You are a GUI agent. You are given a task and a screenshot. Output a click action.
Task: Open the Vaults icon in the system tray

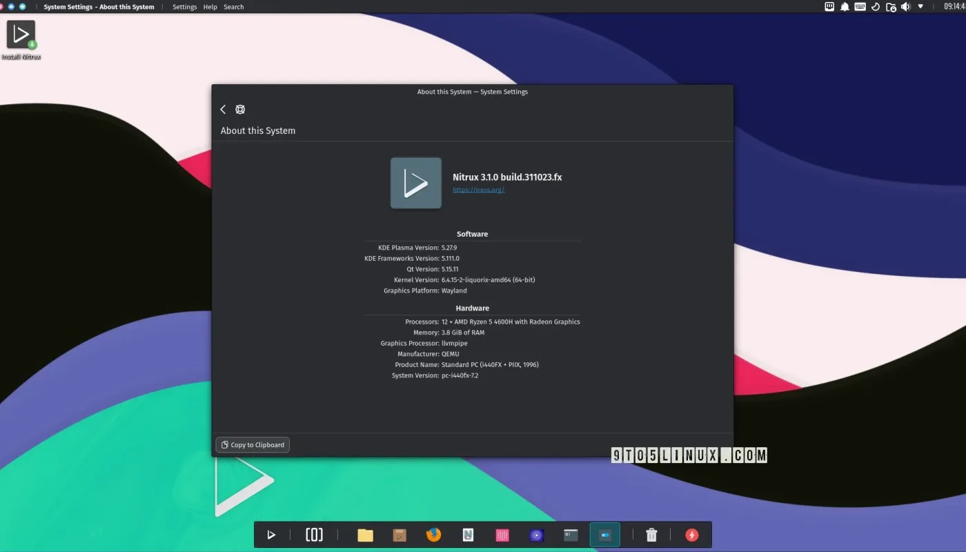pyautogui.click(x=890, y=6)
